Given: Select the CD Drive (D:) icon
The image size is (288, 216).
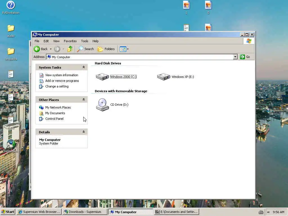Looking at the screenshot, I should coord(102,105).
